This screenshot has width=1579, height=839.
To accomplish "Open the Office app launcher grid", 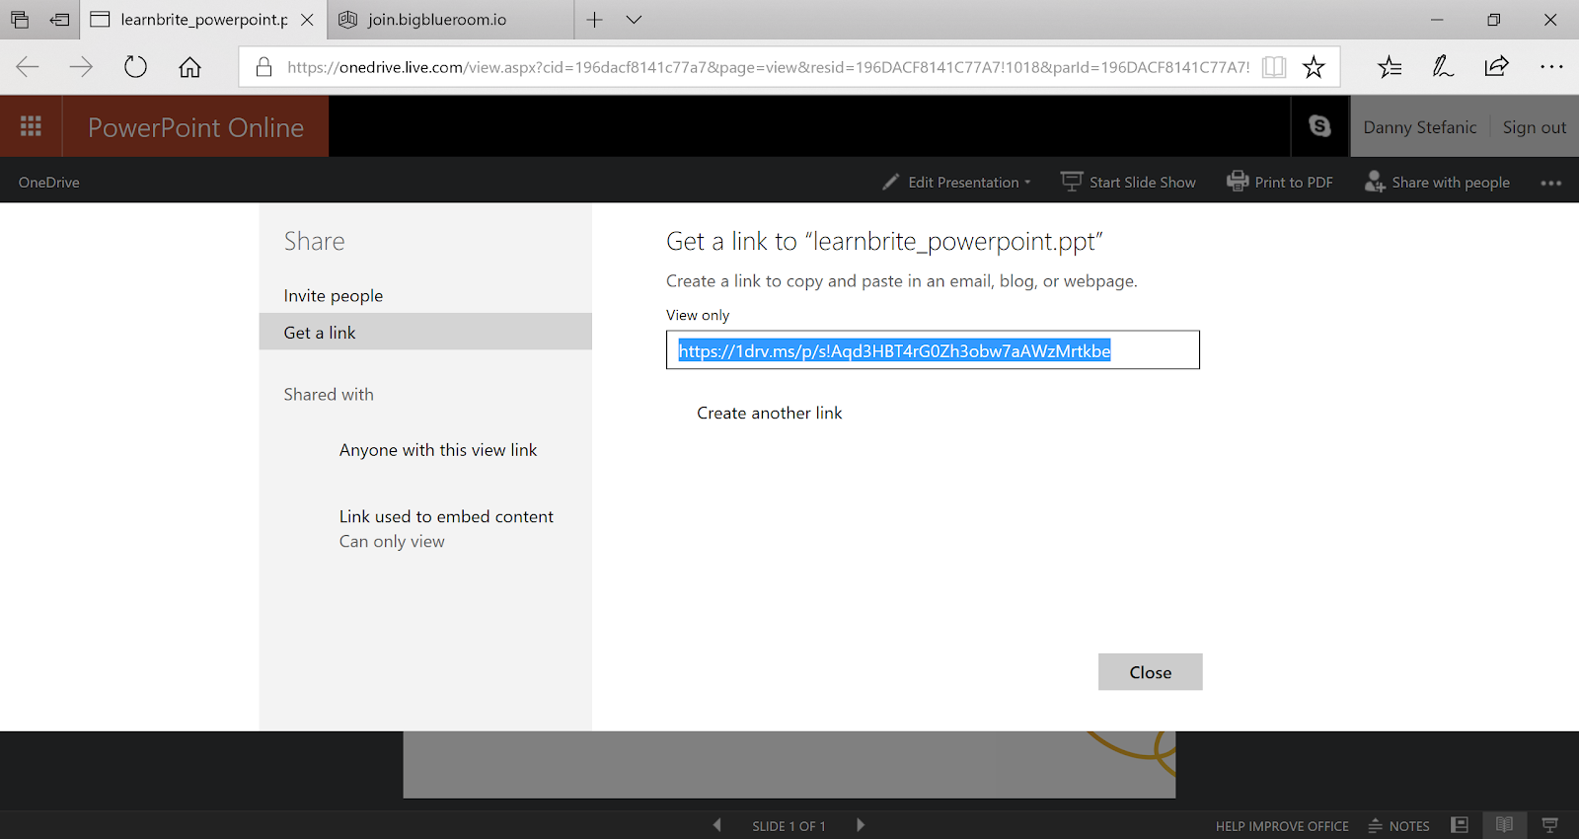I will click(x=31, y=126).
